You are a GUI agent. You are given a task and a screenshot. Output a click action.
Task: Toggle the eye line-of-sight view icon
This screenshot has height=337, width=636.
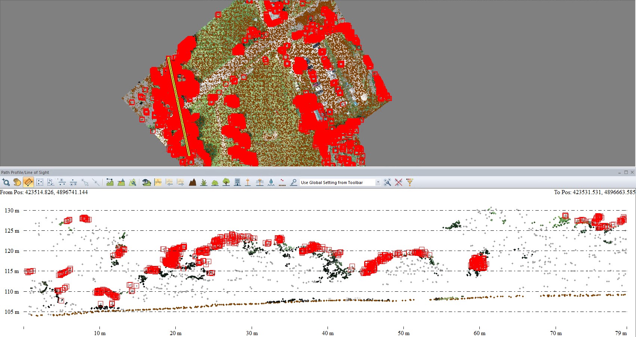point(147,182)
